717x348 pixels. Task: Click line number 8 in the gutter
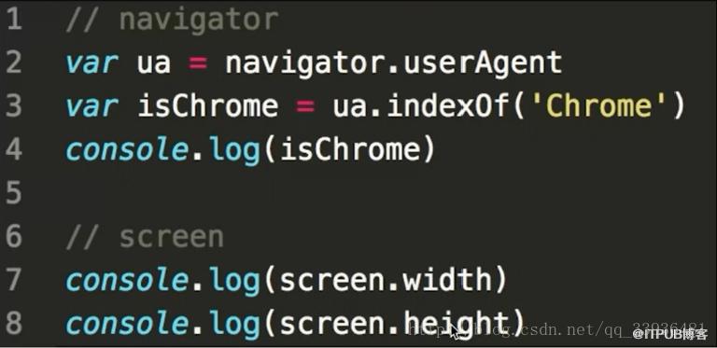click(14, 323)
